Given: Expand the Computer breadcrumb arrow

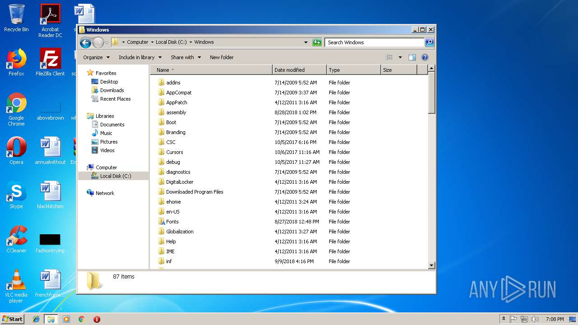Looking at the screenshot, I should click(152, 42).
